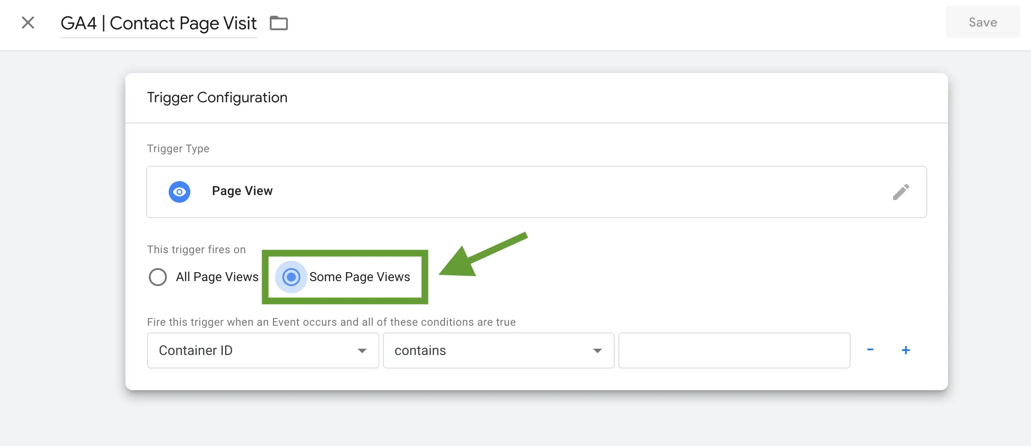Rename the GA4 | Contact Page Visit title
This screenshot has height=446, width=1031.
[x=159, y=23]
